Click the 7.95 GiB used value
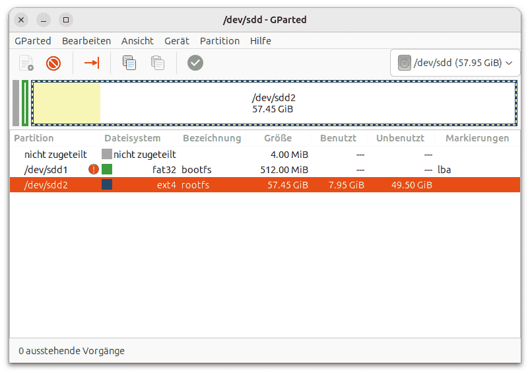The width and height of the screenshot is (530, 374). 347,185
